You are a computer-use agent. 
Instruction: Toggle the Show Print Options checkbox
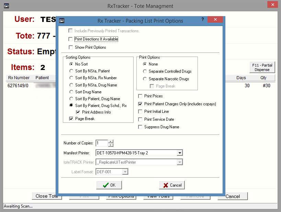(x=71, y=47)
